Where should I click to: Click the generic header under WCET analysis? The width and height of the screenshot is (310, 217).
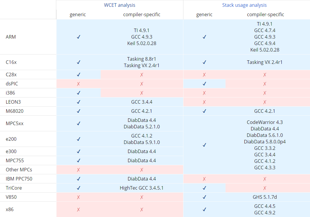tap(78, 15)
